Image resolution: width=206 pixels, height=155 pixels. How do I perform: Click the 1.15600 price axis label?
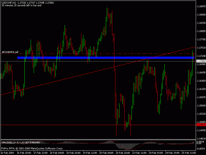pos(201,106)
